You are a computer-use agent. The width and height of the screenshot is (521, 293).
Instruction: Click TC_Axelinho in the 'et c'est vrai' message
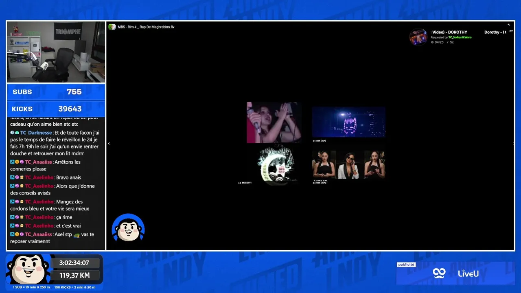pyautogui.click(x=39, y=226)
